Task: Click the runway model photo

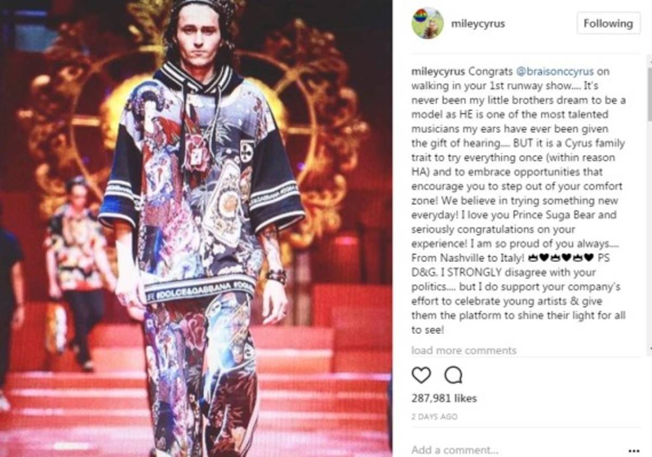Action: [196, 228]
